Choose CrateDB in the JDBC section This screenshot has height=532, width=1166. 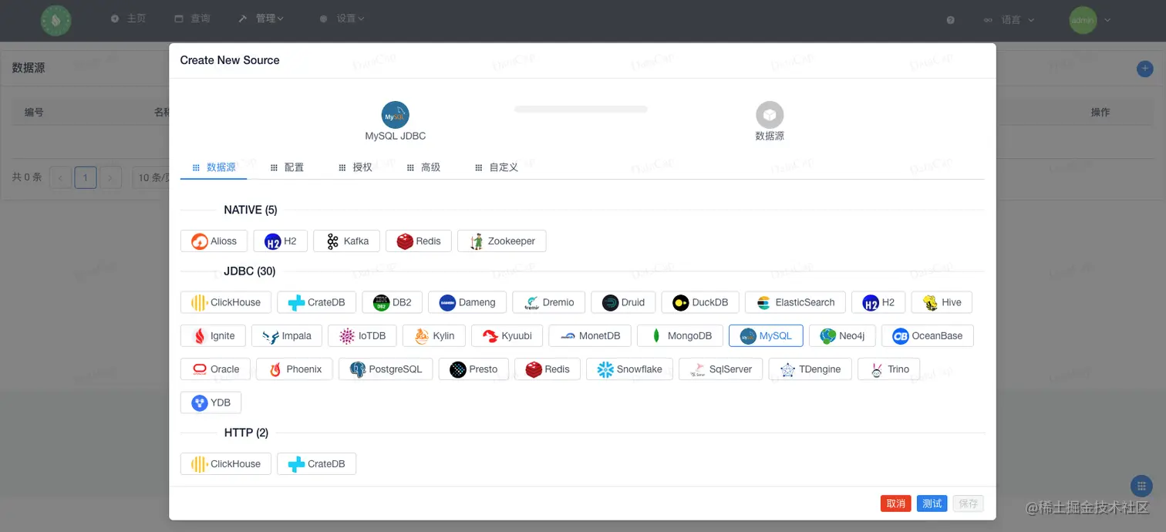(x=316, y=302)
